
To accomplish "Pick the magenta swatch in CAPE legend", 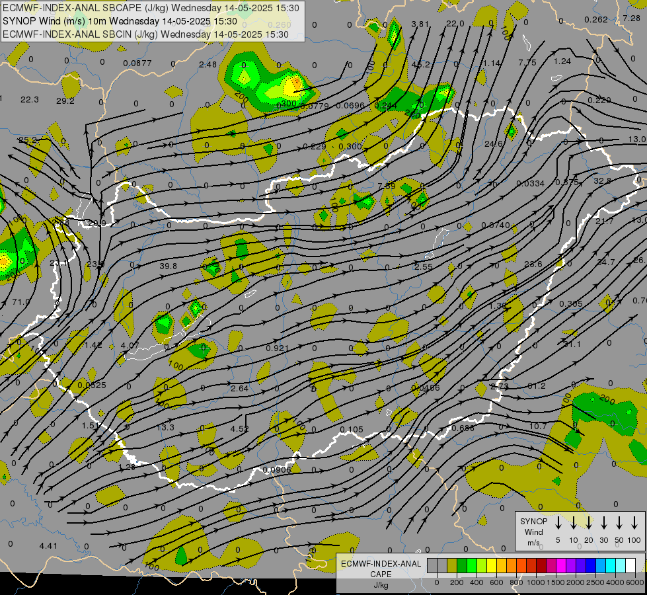I will (561, 565).
